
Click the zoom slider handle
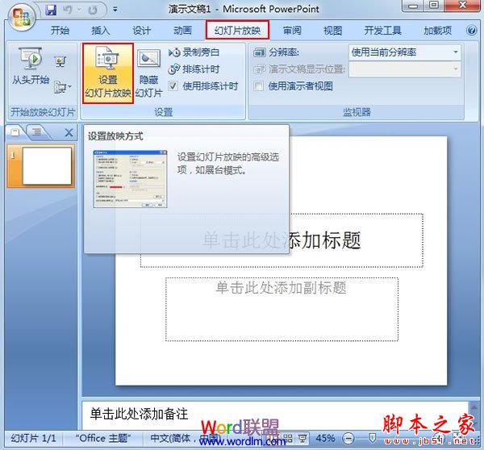[372, 438]
